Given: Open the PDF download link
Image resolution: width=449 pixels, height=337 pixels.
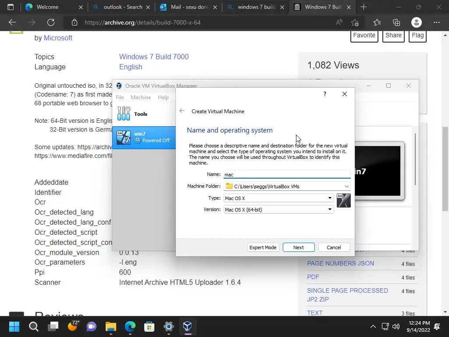Looking at the screenshot, I should click(313, 277).
